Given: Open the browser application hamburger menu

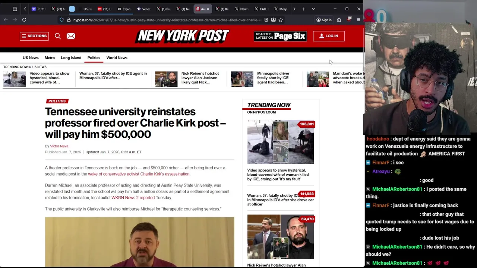Looking at the screenshot, I should pyautogui.click(x=358, y=20).
